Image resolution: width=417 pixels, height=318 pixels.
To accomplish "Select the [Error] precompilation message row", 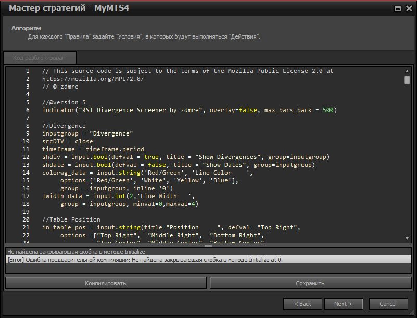I will pos(208,260).
